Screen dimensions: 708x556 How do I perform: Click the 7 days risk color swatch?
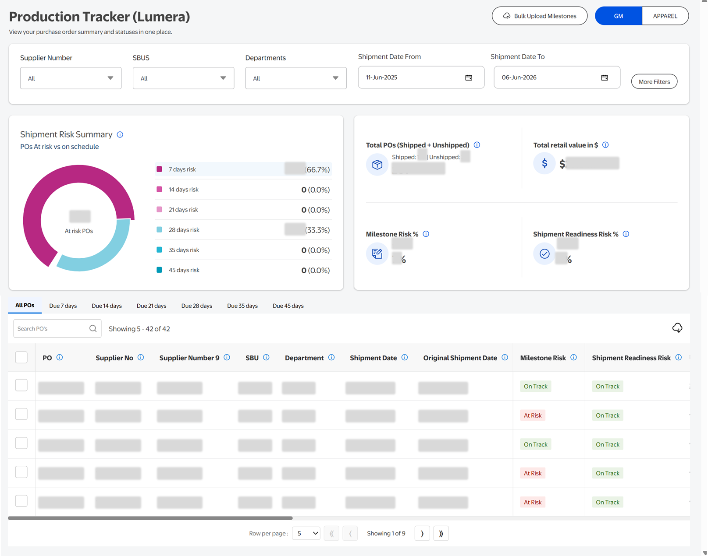pyautogui.click(x=159, y=169)
